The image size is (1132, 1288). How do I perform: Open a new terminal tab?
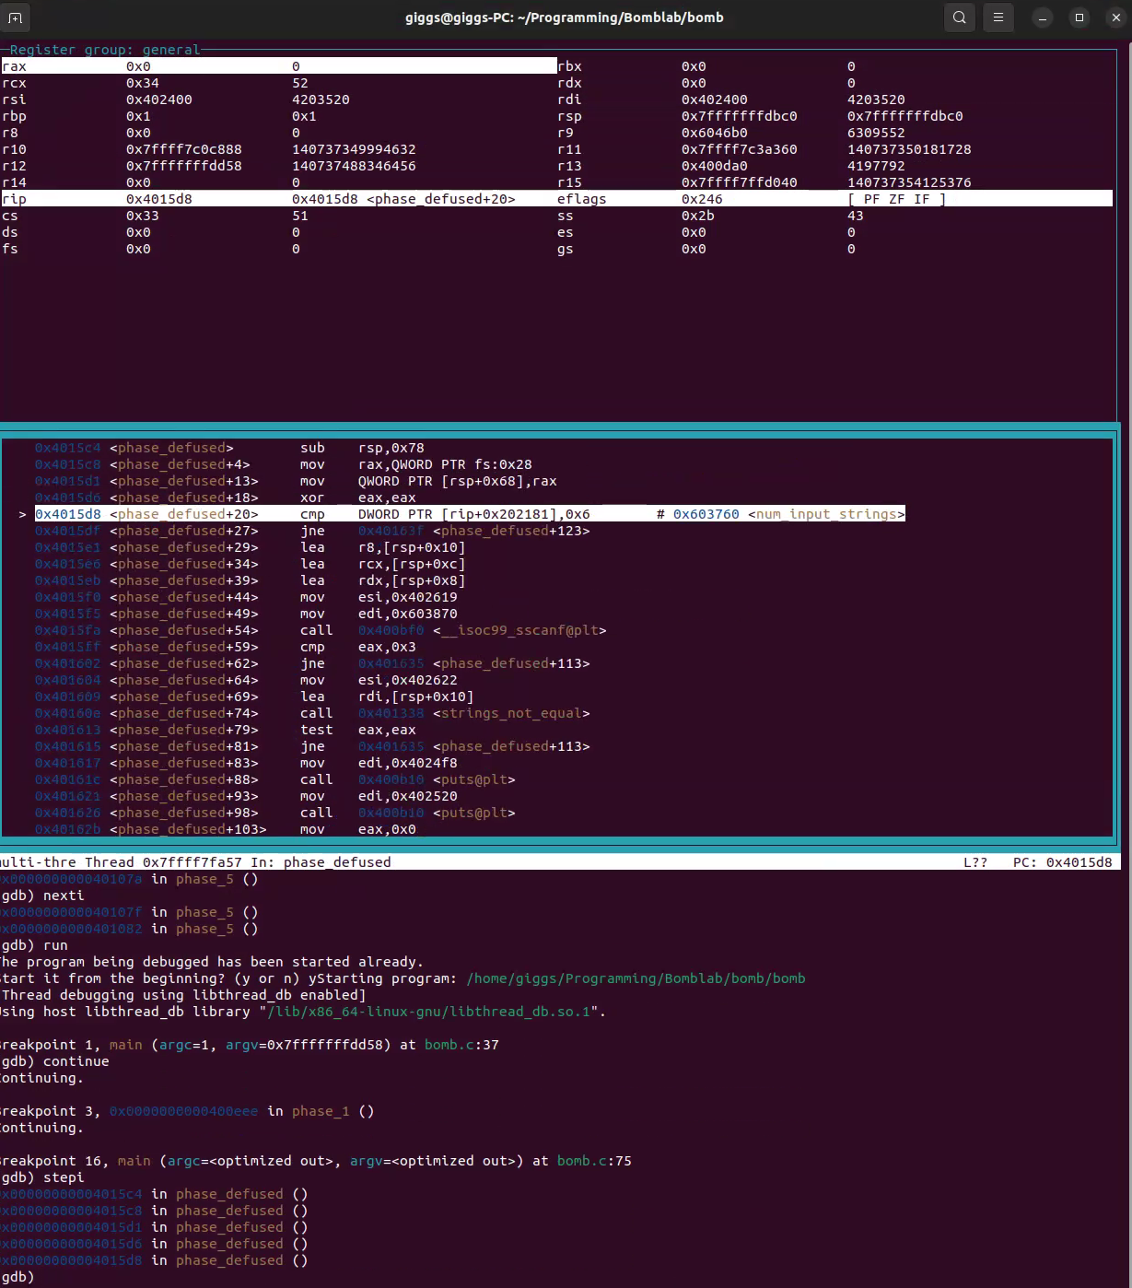(x=16, y=18)
